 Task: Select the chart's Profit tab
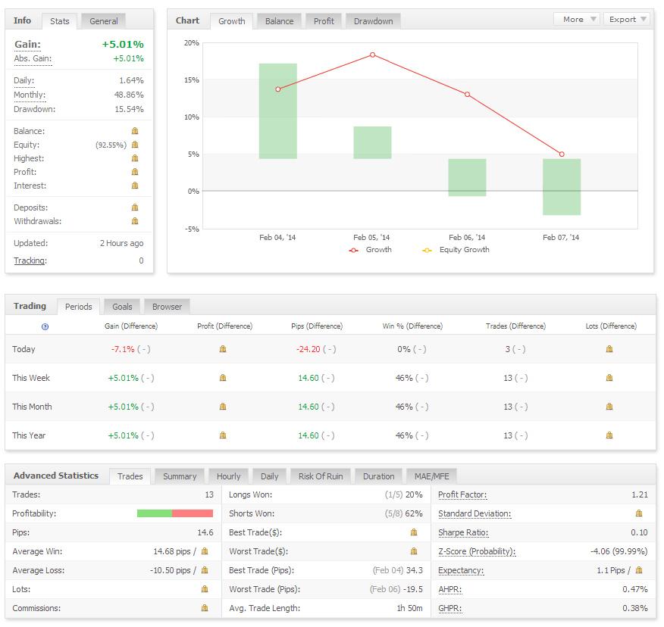pos(324,21)
